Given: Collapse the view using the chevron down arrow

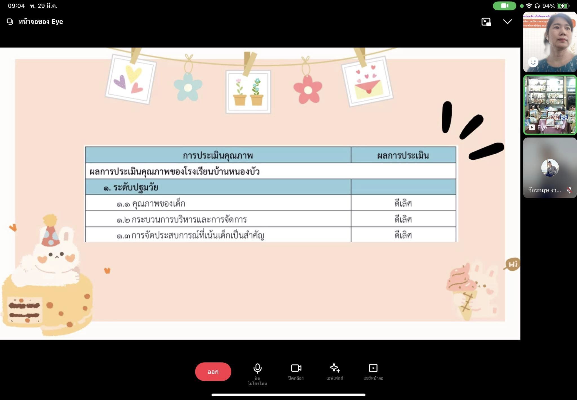Looking at the screenshot, I should tap(507, 22).
